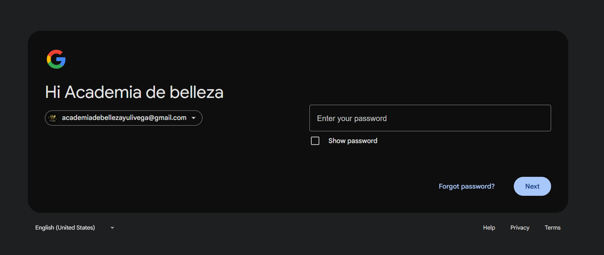Click the dark page background above the card
Screen dimensions: 604x255
pyautogui.click(x=302, y=15)
